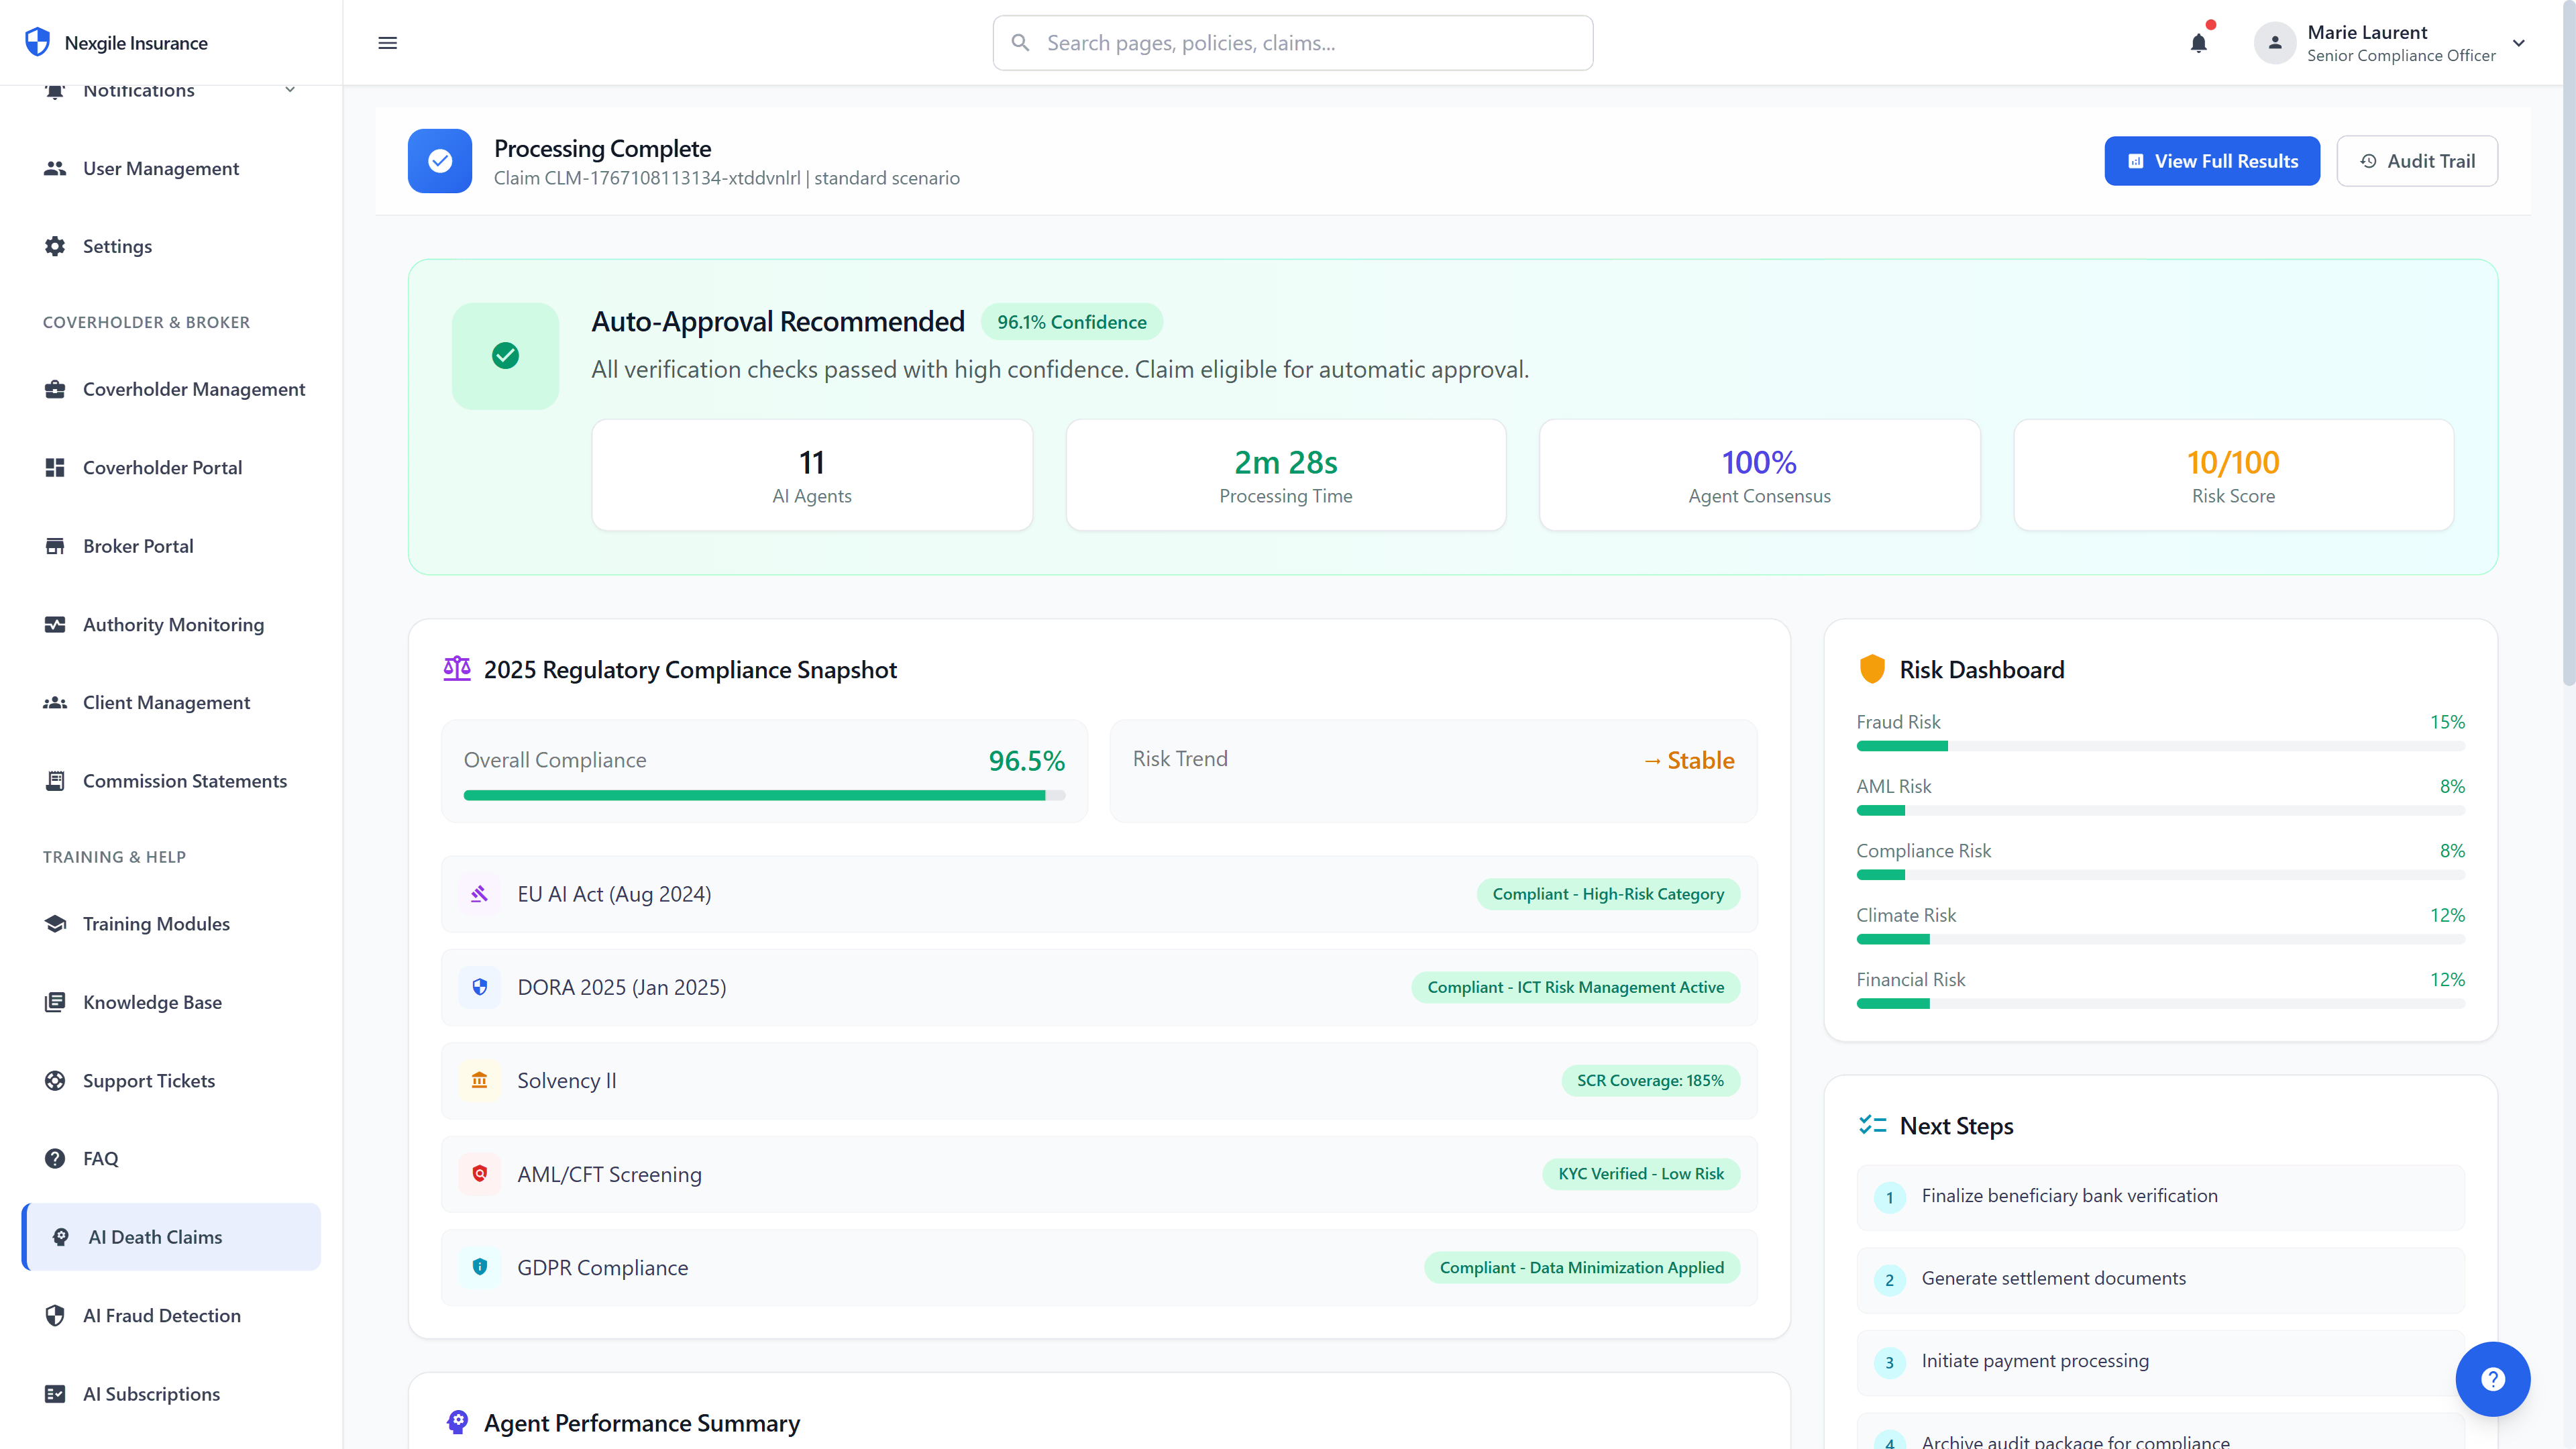2576x1449 pixels.
Task: Open notifications via the bell icon
Action: pos(2198,43)
